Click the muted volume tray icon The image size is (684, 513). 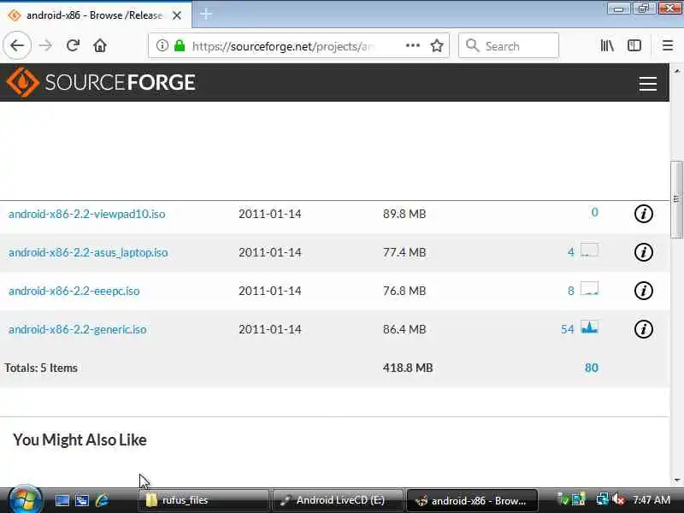pyautogui.click(x=617, y=499)
